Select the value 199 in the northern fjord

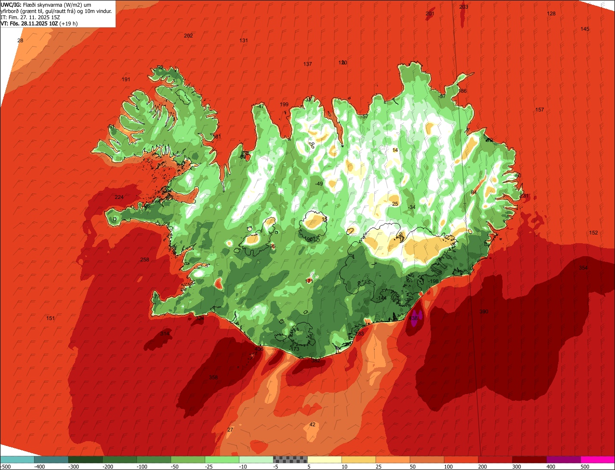click(x=284, y=105)
